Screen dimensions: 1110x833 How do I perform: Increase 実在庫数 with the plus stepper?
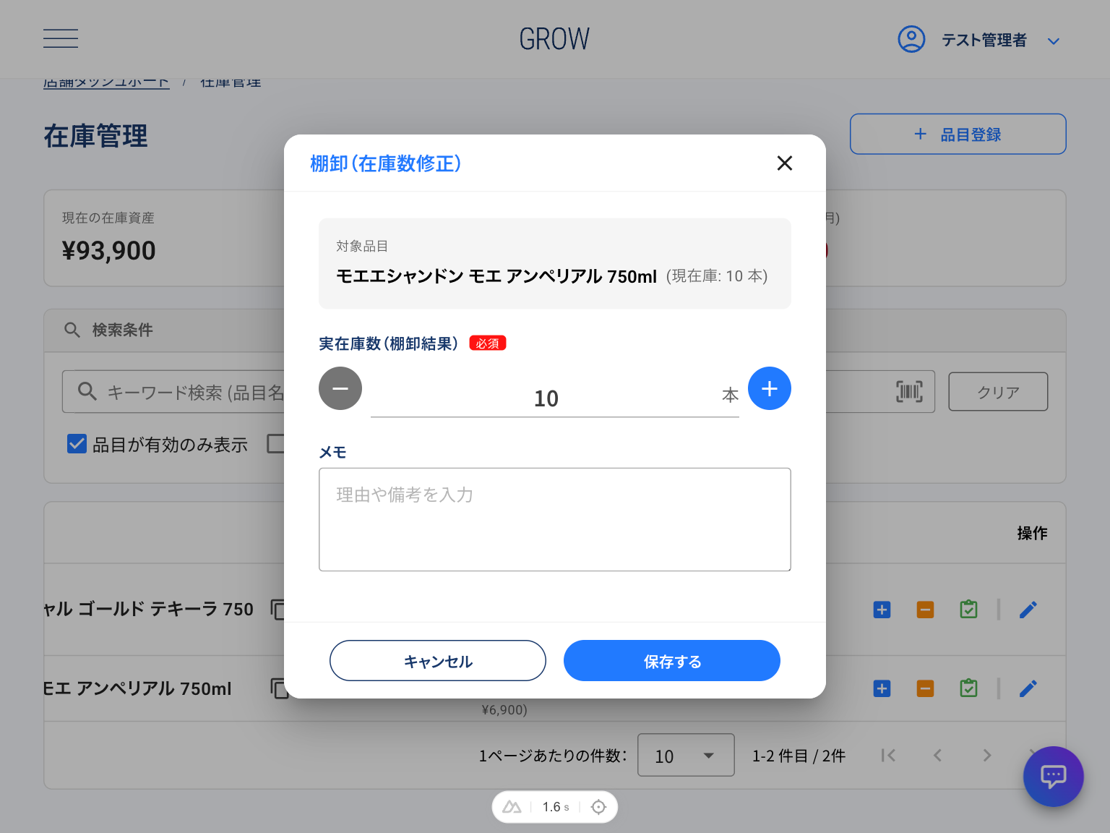(x=769, y=388)
